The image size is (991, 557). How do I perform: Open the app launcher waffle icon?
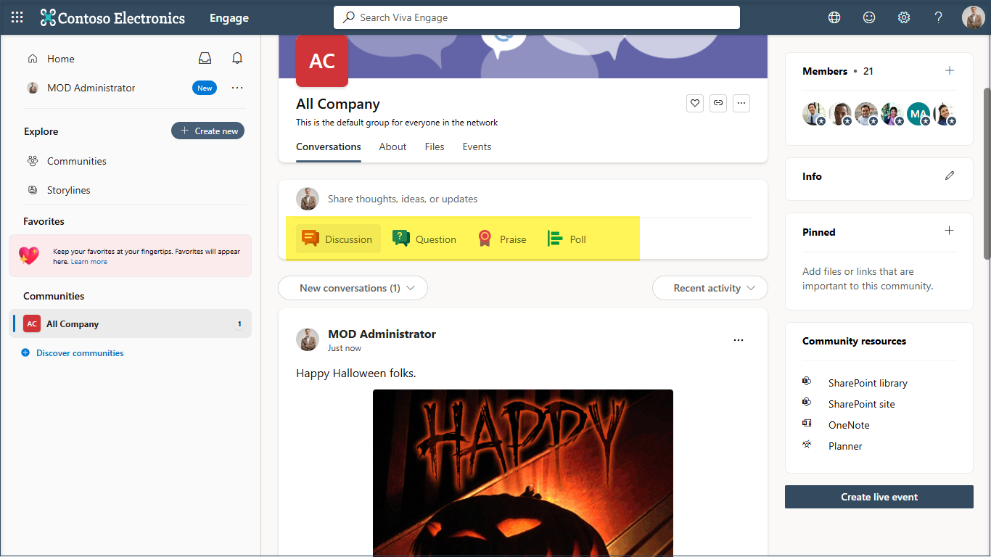click(x=17, y=17)
